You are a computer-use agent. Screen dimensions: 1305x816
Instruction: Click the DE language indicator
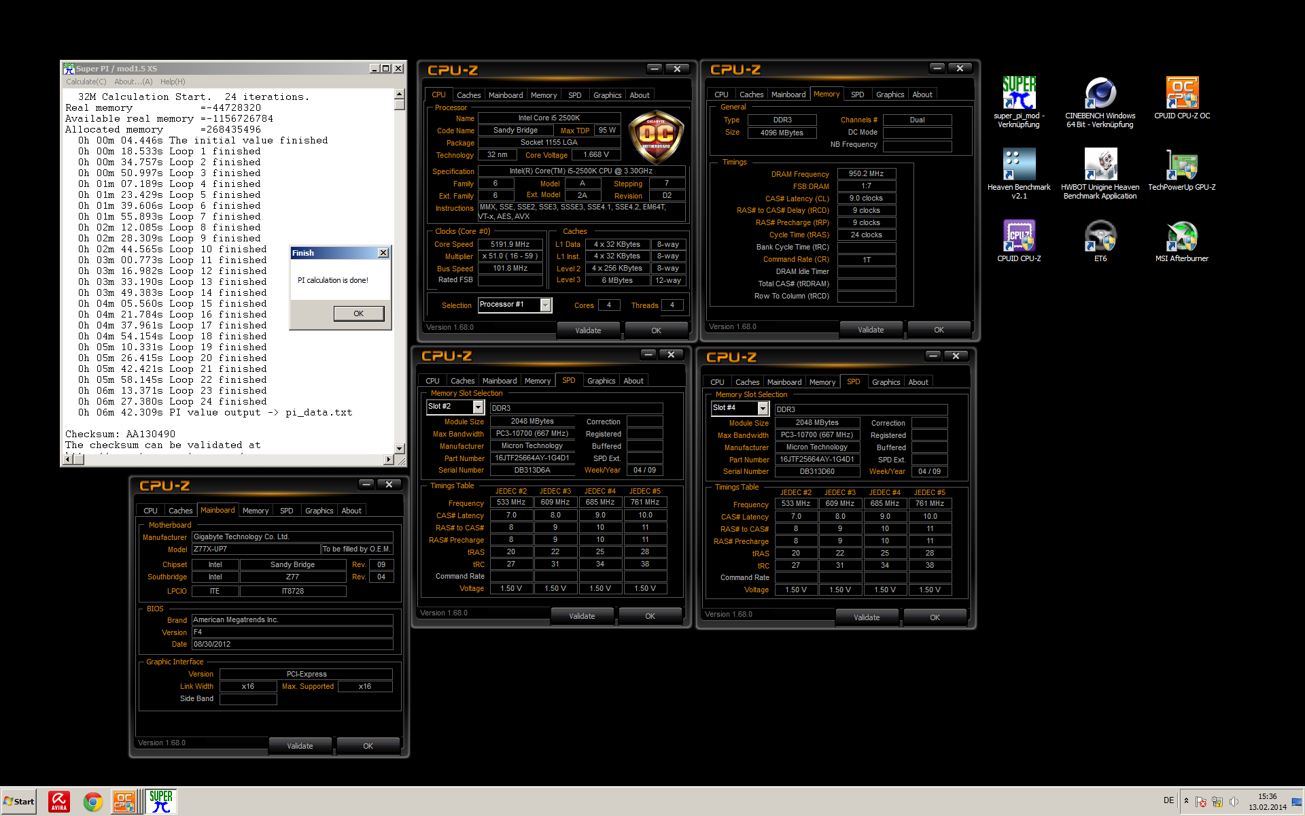1168,800
